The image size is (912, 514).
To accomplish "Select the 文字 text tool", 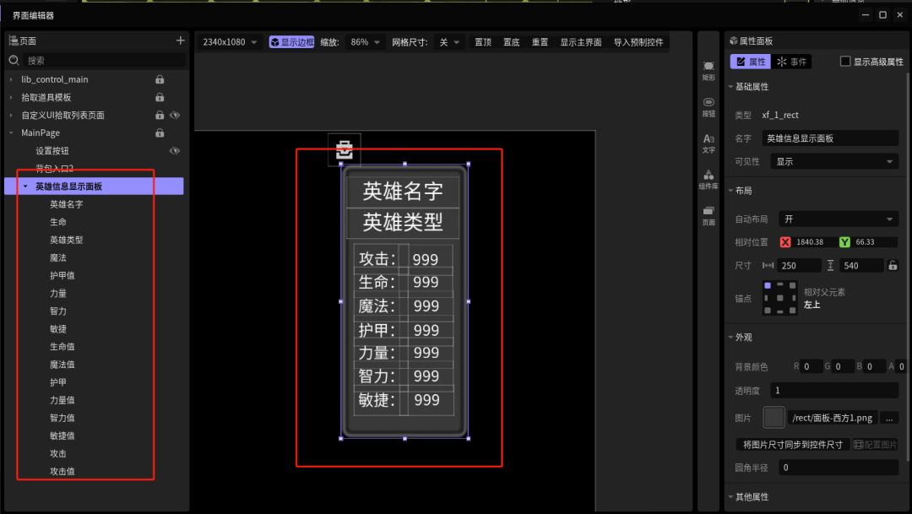I will (708, 143).
